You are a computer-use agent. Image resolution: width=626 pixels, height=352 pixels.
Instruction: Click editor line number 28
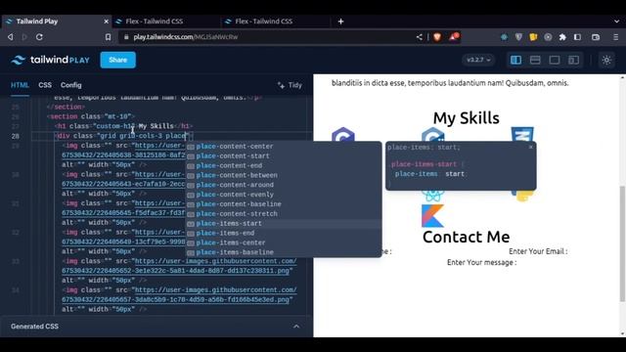click(16, 136)
